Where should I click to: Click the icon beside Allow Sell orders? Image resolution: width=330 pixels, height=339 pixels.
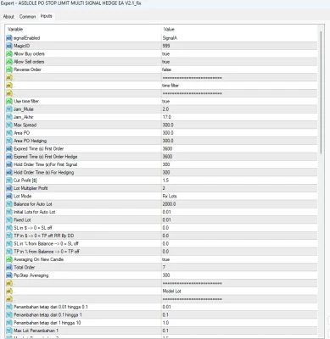click(9, 62)
